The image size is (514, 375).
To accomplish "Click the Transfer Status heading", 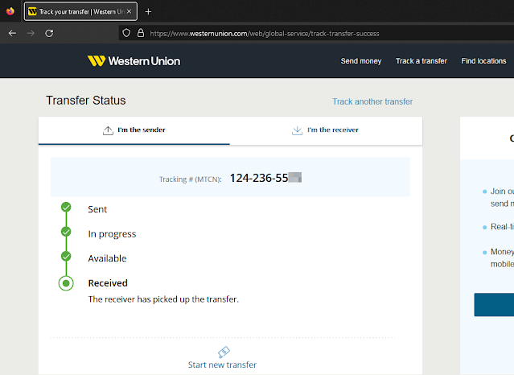I will 86,101.
